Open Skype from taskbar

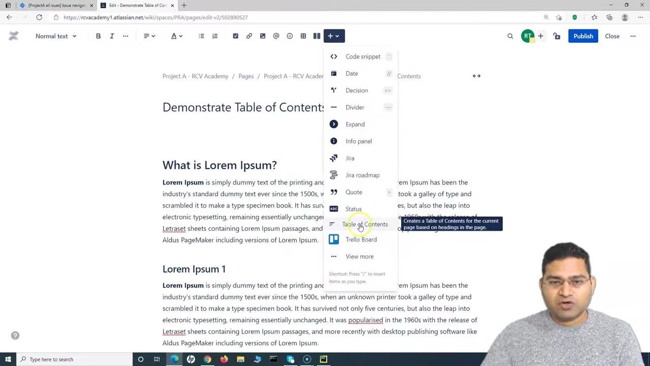pyautogui.click(x=290, y=359)
